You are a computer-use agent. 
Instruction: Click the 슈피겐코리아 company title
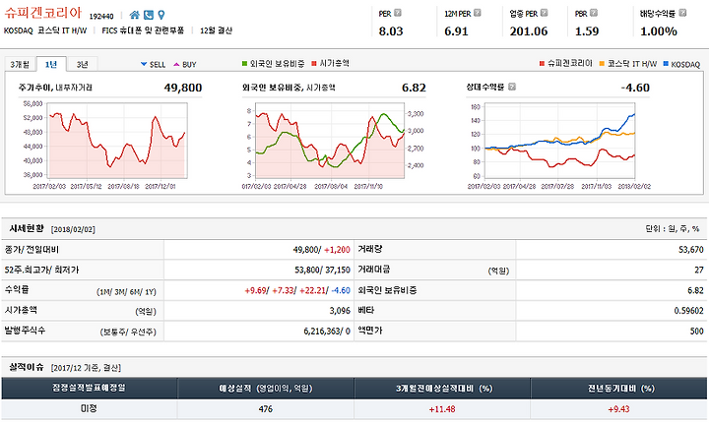[43, 13]
